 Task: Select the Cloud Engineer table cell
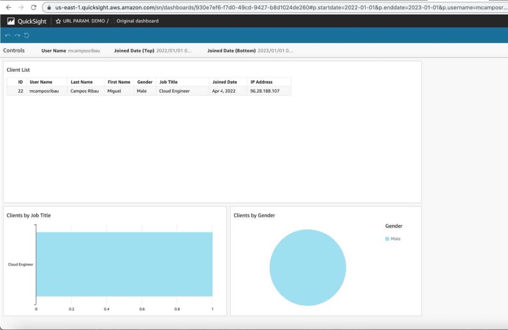(x=182, y=91)
